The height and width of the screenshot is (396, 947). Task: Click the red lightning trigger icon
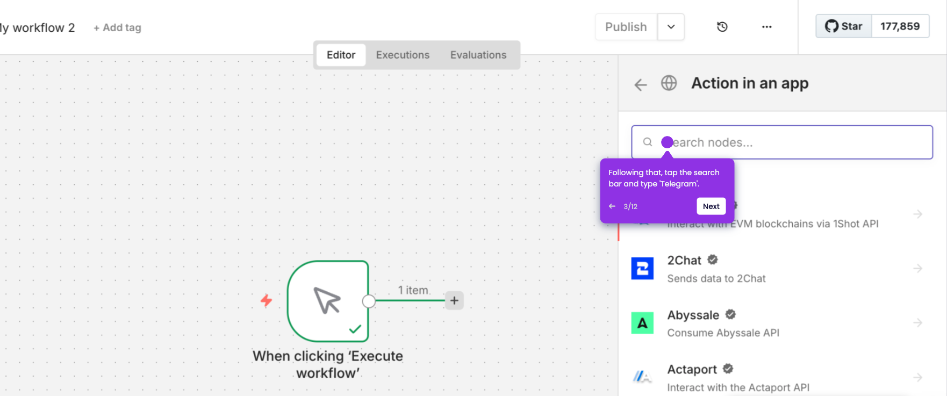click(x=266, y=300)
